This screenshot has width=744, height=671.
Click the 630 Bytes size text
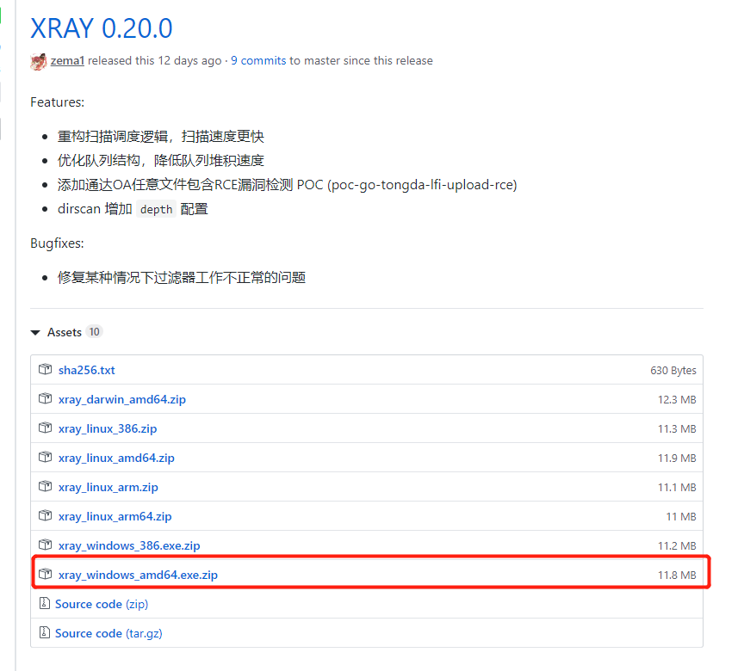pos(673,371)
